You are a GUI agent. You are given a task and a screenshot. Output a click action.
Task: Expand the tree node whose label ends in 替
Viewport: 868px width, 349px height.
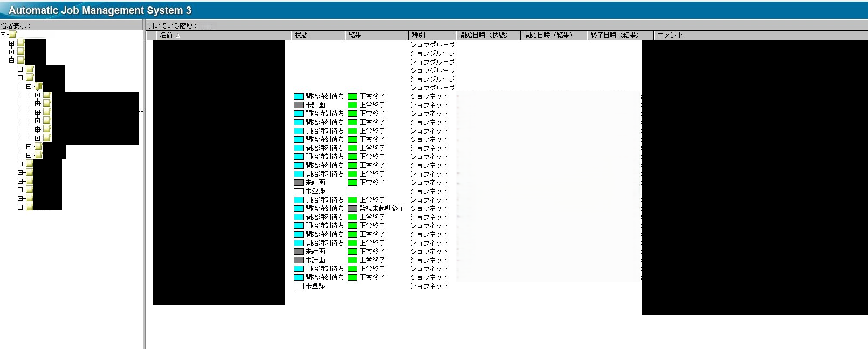[x=38, y=112]
